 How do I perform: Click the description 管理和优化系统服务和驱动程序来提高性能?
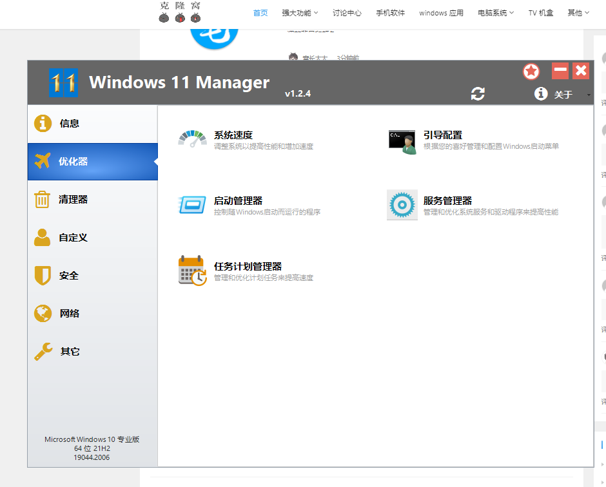coord(491,212)
